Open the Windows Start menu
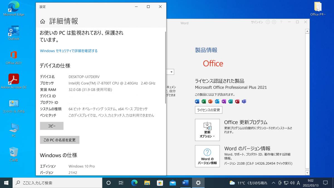This screenshot has width=334, height=188. 6,183
